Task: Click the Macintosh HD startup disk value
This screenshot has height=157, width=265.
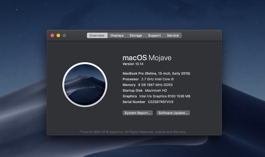Action: (x=156, y=90)
